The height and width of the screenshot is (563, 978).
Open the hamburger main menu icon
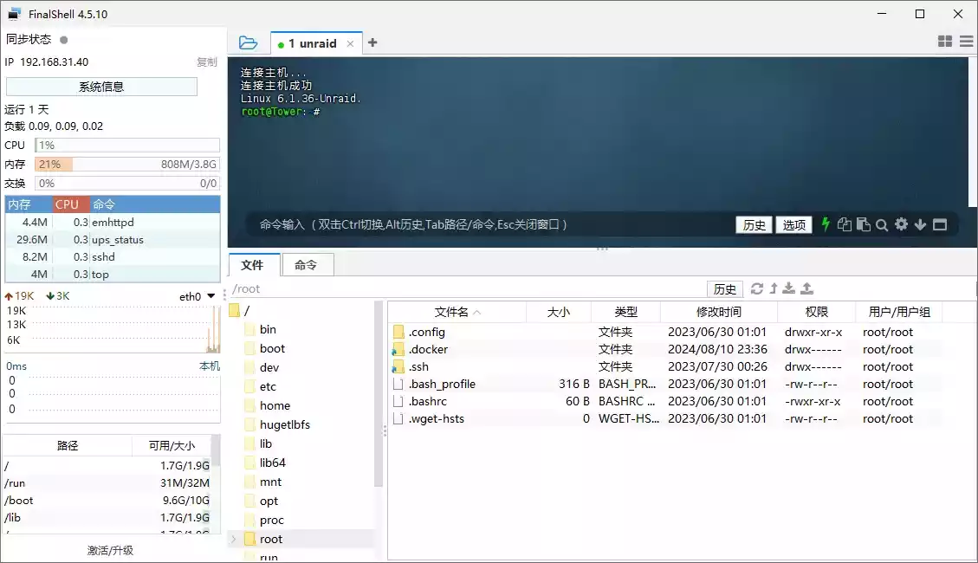966,42
